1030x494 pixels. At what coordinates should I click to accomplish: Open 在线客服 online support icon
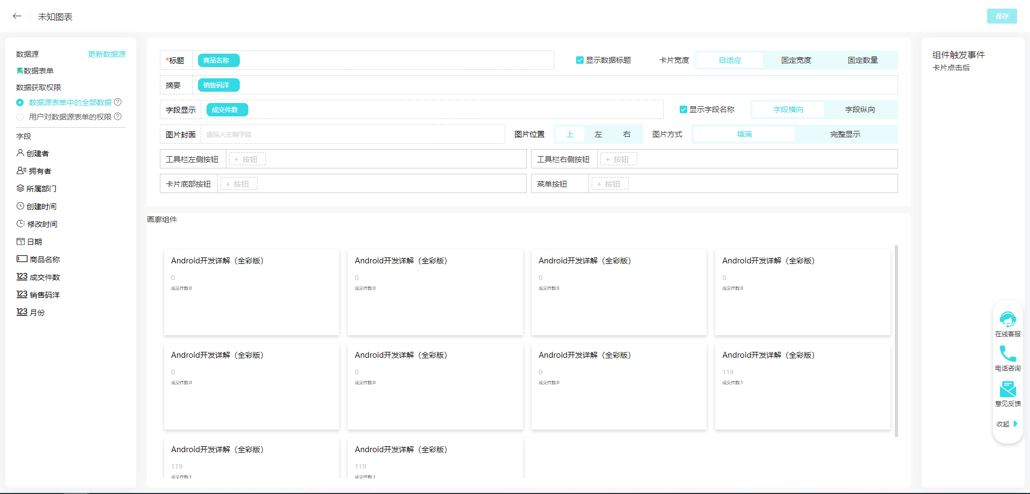click(1008, 320)
